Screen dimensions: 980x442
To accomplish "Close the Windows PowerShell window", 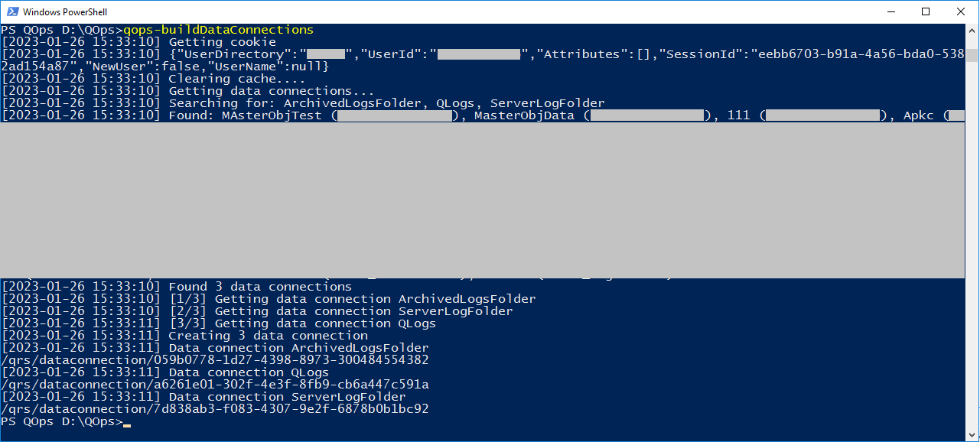I will (x=961, y=11).
